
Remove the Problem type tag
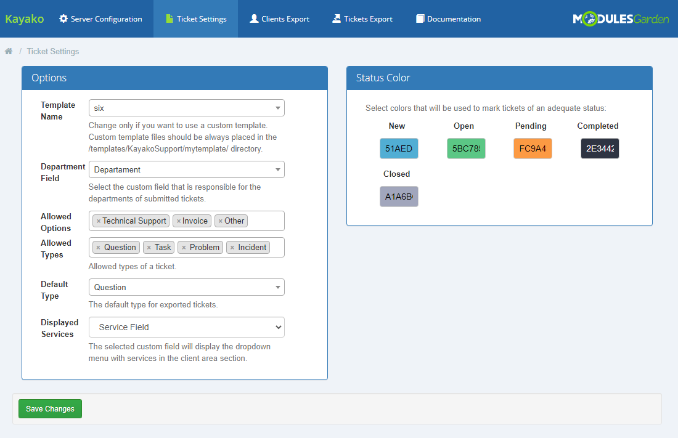pos(184,247)
